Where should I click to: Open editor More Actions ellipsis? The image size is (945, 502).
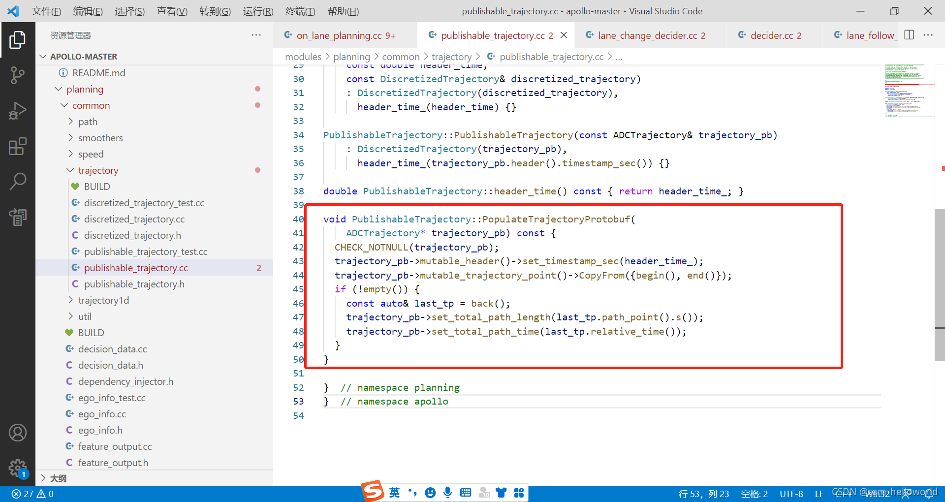pyautogui.click(x=928, y=35)
